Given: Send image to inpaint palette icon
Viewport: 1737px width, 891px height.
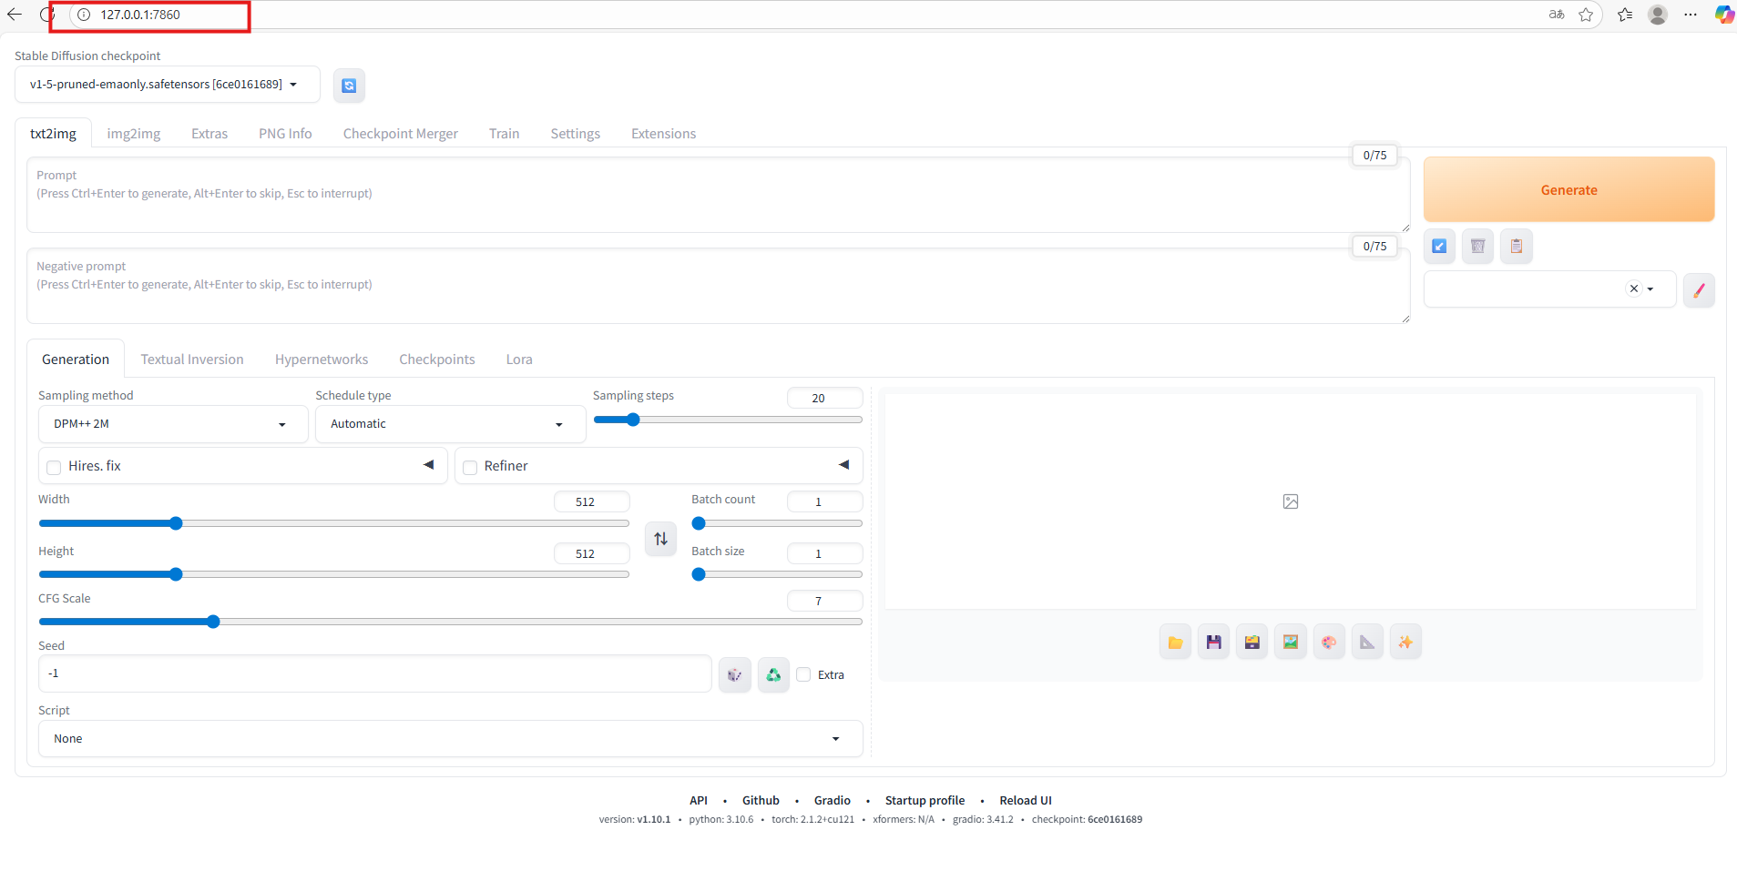Looking at the screenshot, I should 1329,642.
